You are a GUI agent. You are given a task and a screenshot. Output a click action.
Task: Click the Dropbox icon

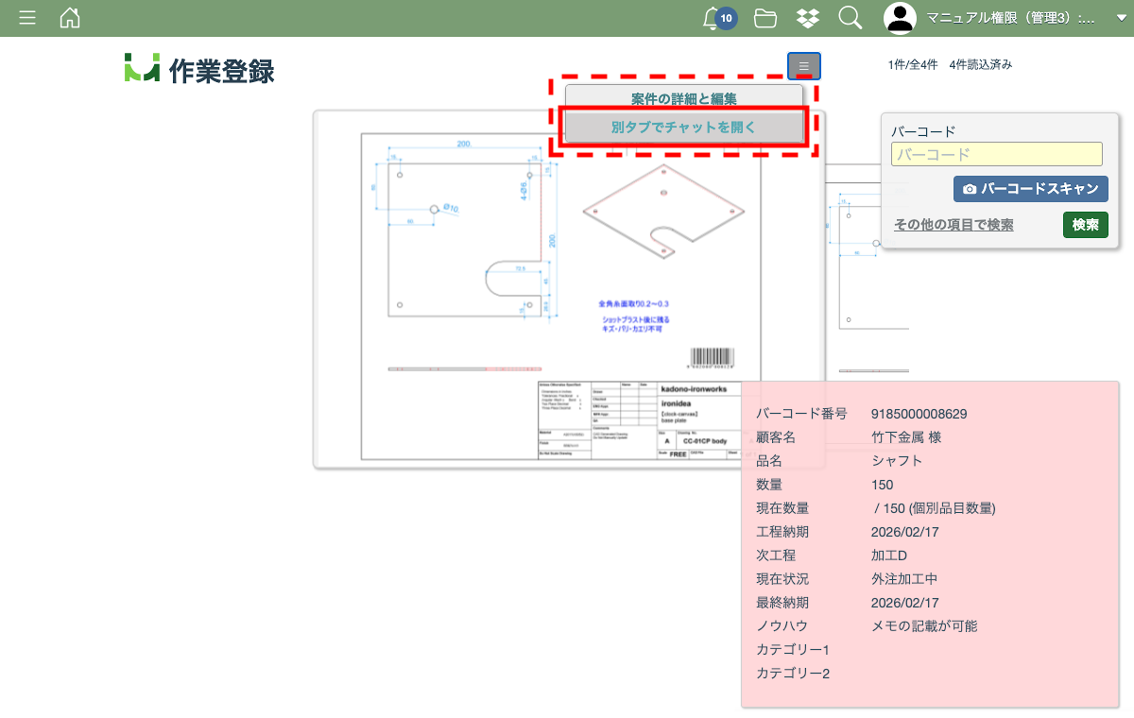(x=807, y=18)
